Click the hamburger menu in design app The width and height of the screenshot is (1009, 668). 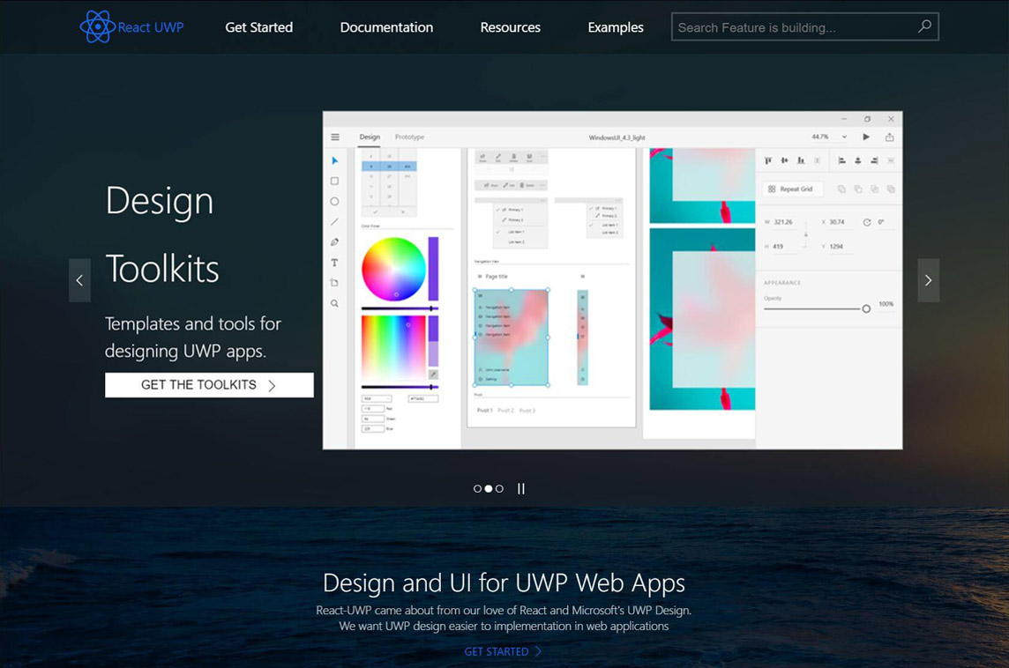tap(335, 137)
